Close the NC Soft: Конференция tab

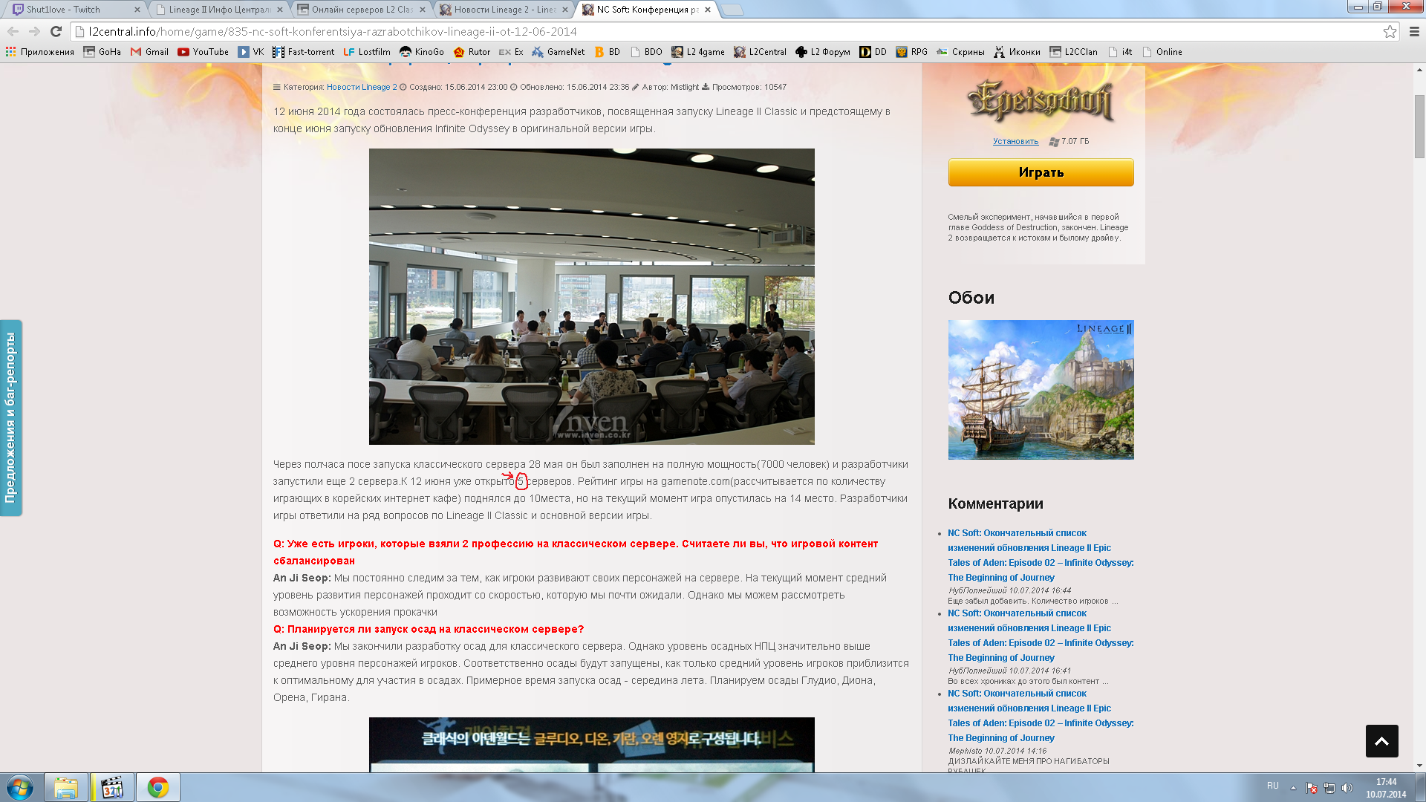(708, 10)
